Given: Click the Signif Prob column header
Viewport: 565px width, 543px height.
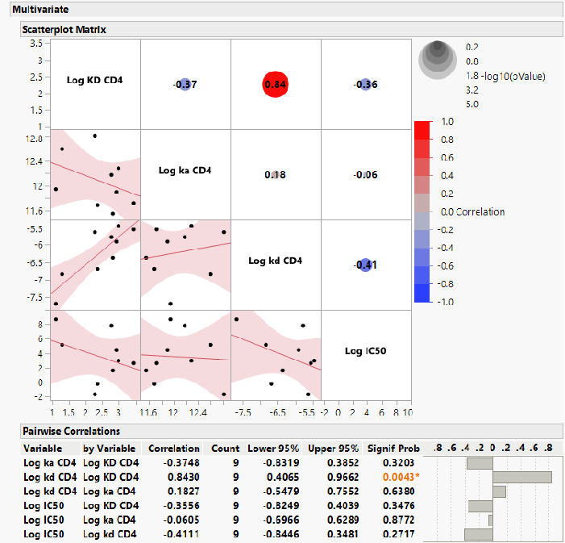Looking at the screenshot, I should pos(393,449).
